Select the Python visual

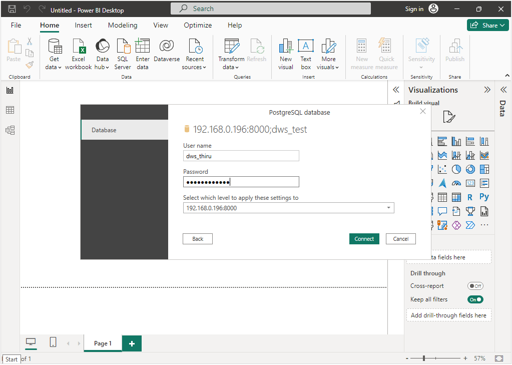coord(484,197)
